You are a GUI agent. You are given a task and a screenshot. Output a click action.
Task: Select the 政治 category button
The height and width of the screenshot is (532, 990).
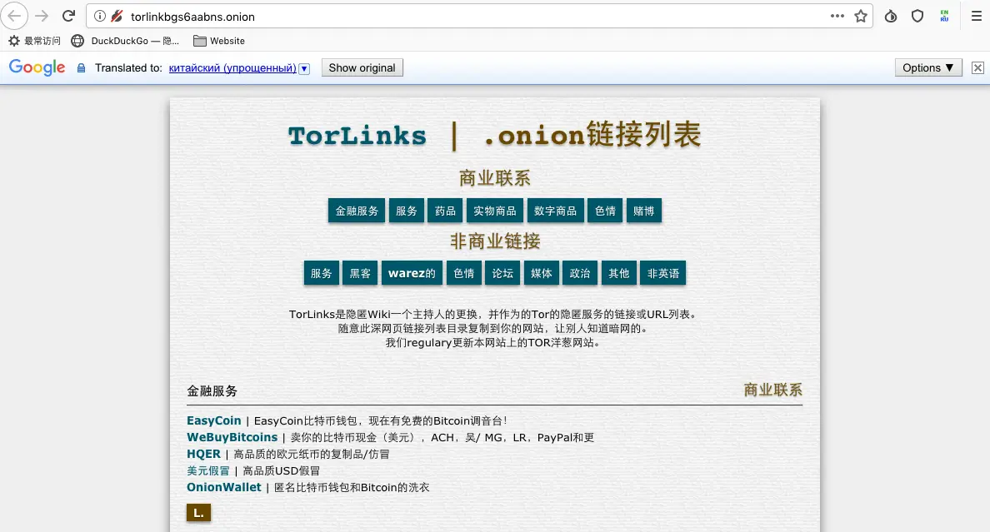[580, 273]
